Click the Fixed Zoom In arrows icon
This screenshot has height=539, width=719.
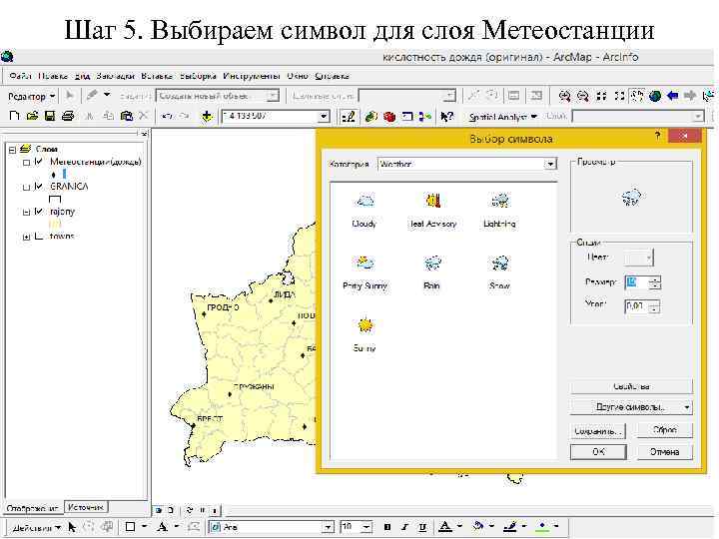pyautogui.click(x=601, y=96)
